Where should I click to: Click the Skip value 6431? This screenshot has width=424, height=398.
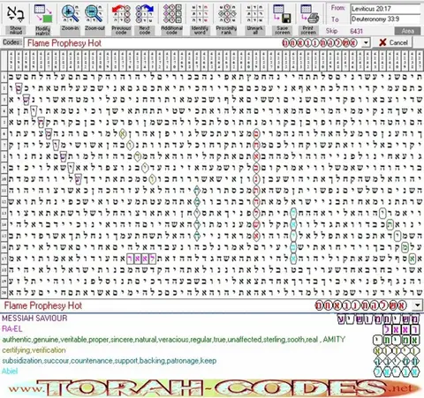point(356,31)
